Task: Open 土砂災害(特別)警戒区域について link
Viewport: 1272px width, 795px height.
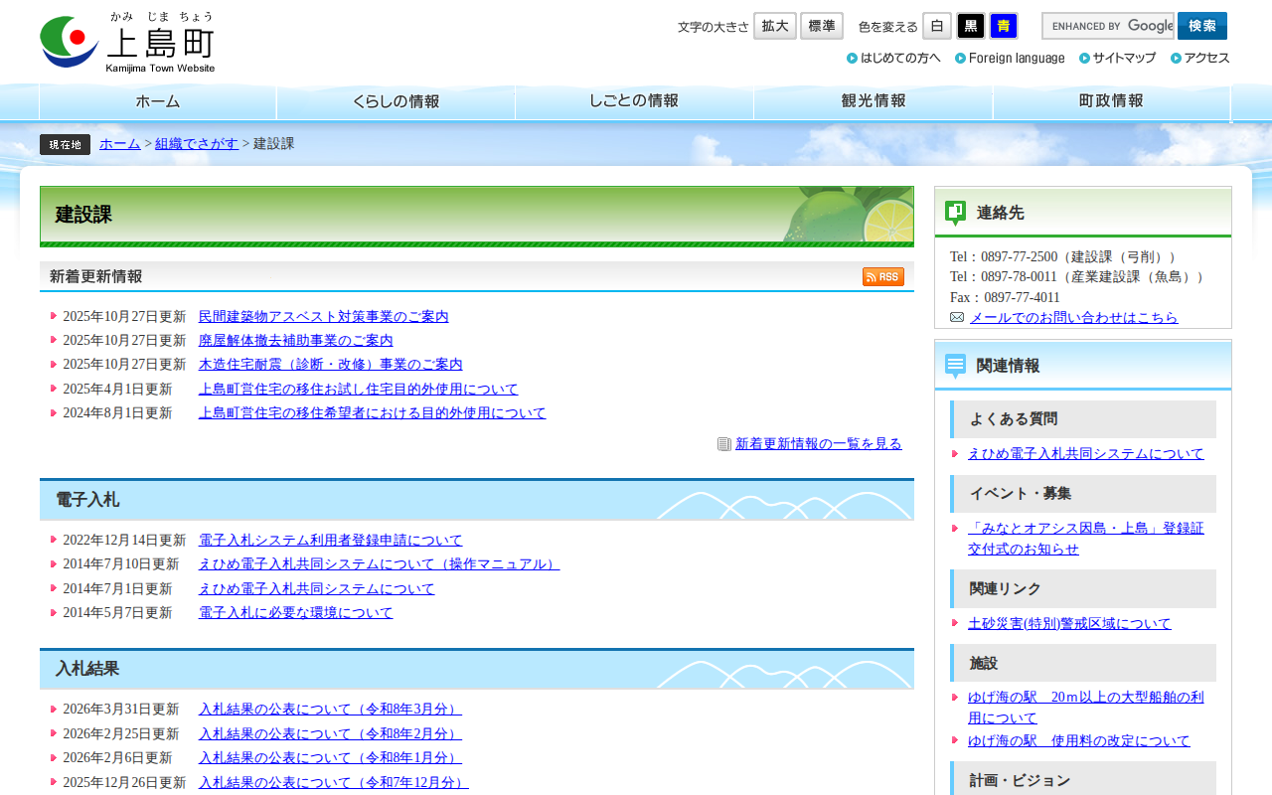Action: (x=1069, y=624)
